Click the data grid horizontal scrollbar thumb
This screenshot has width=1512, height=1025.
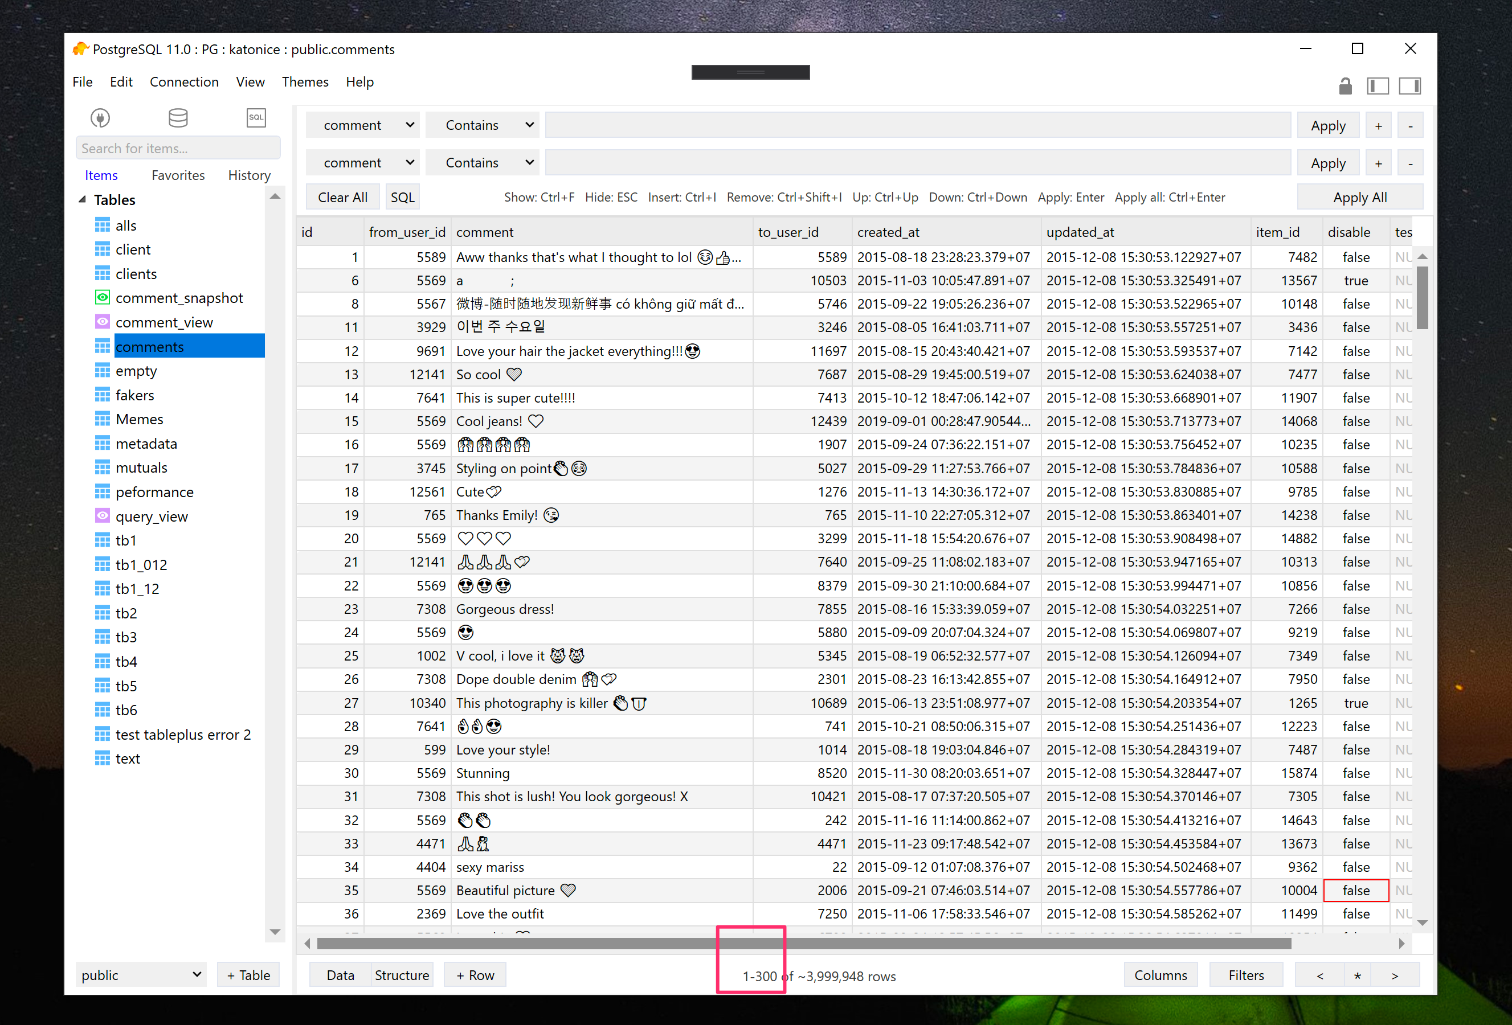coord(803,942)
